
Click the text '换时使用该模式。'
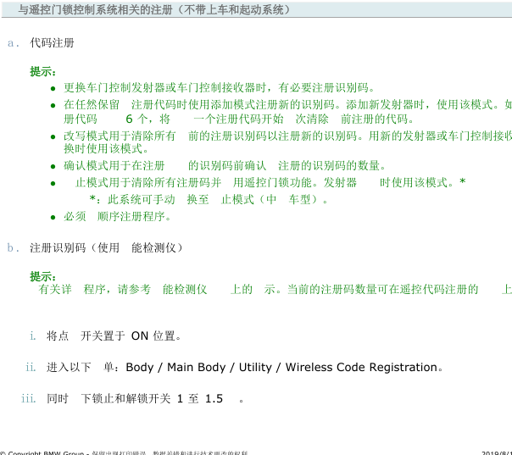(x=107, y=149)
